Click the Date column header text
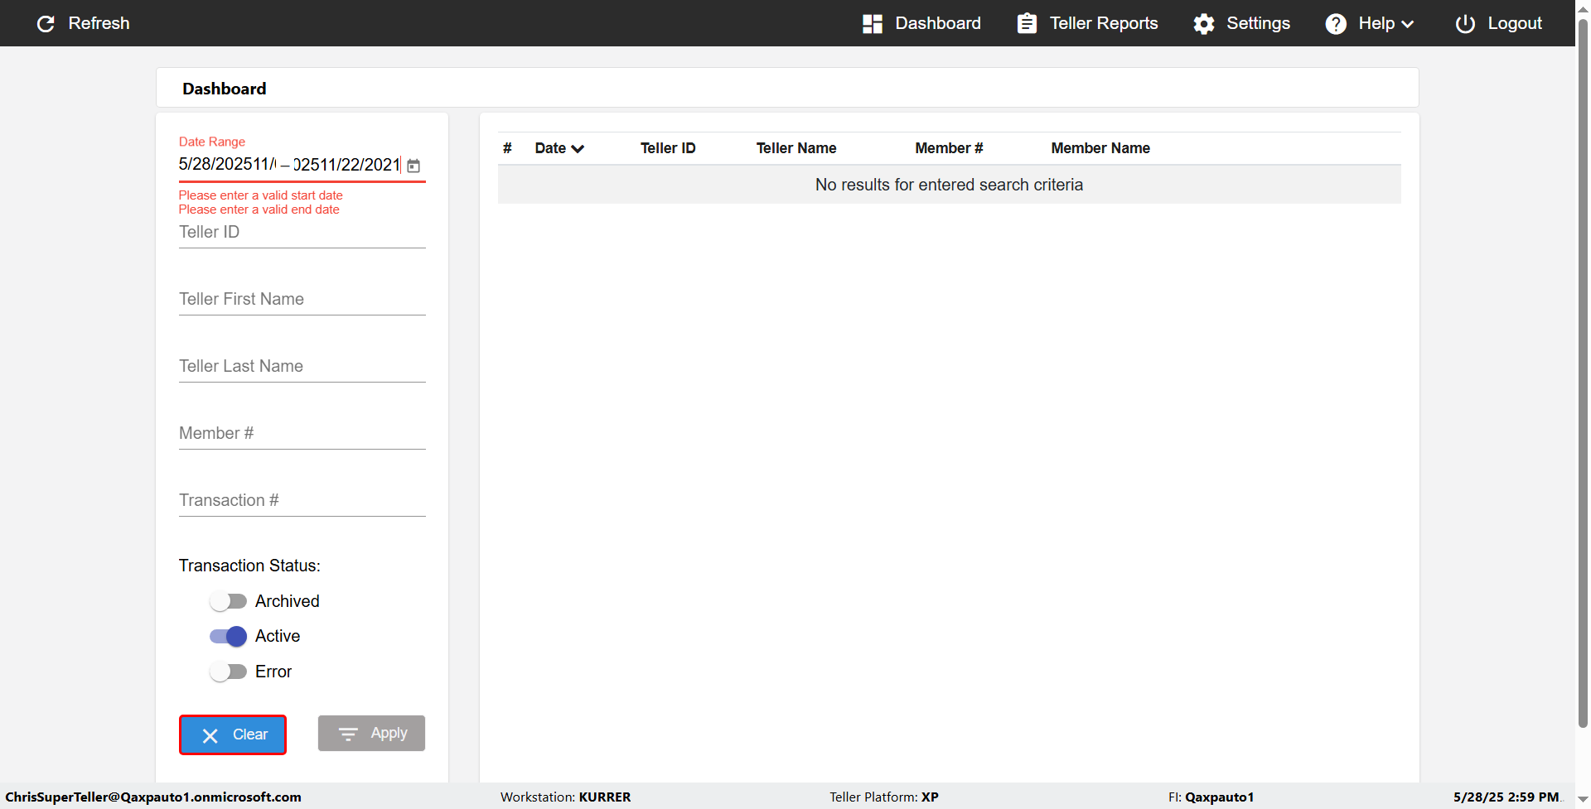 coord(550,148)
